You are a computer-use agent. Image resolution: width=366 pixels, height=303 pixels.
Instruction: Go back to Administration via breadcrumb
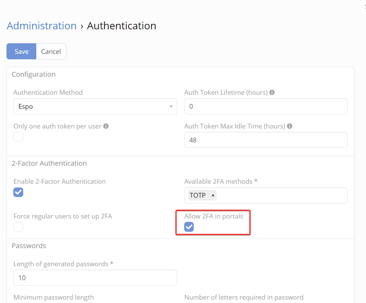click(42, 26)
